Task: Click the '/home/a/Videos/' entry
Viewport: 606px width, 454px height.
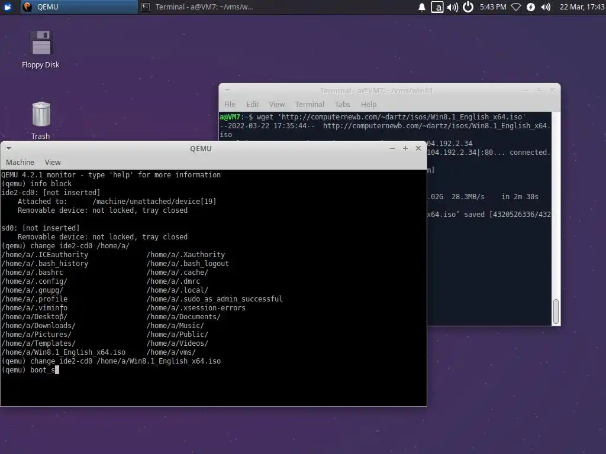Action: pyautogui.click(x=177, y=343)
